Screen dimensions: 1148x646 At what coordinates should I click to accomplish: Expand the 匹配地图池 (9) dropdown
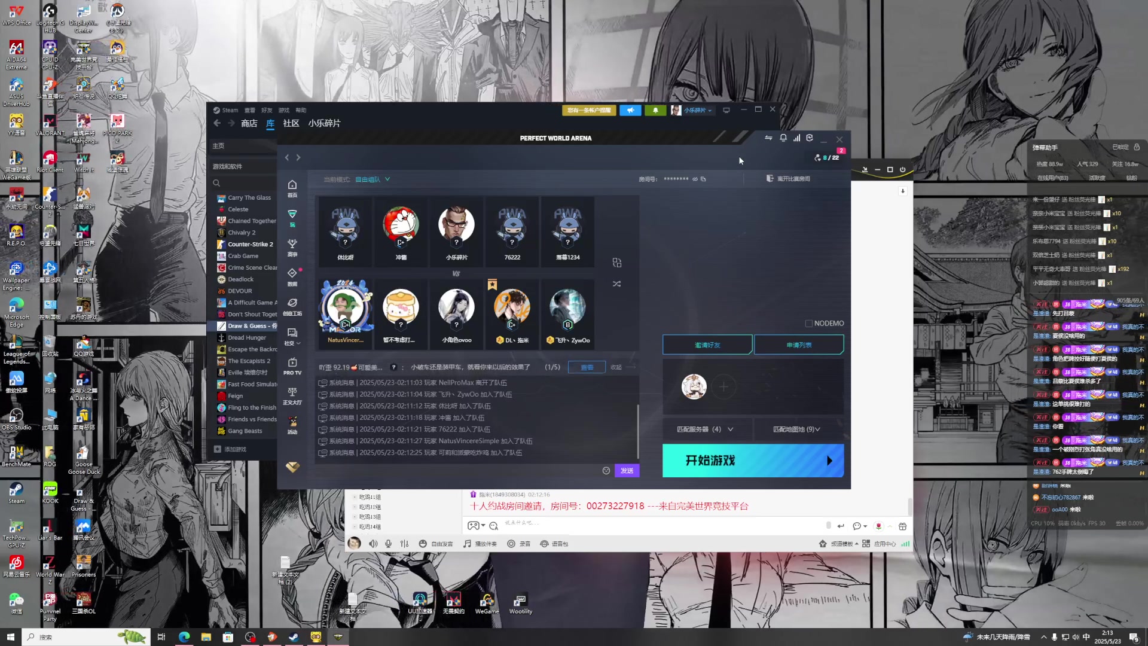point(796,429)
